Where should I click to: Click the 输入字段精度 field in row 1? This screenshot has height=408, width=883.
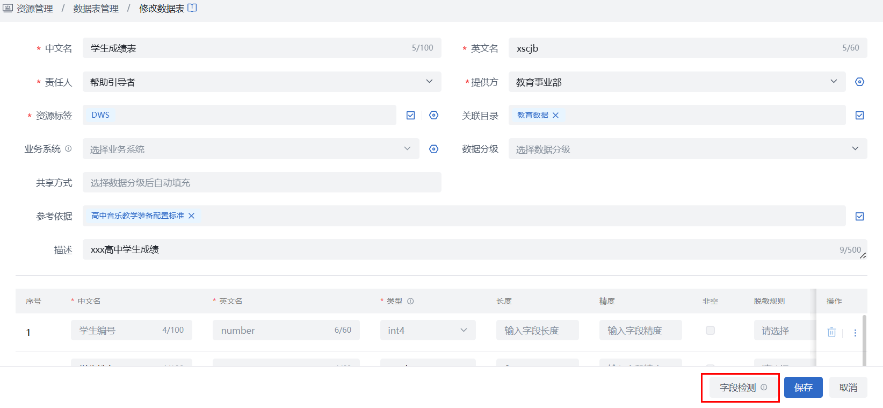(641, 330)
